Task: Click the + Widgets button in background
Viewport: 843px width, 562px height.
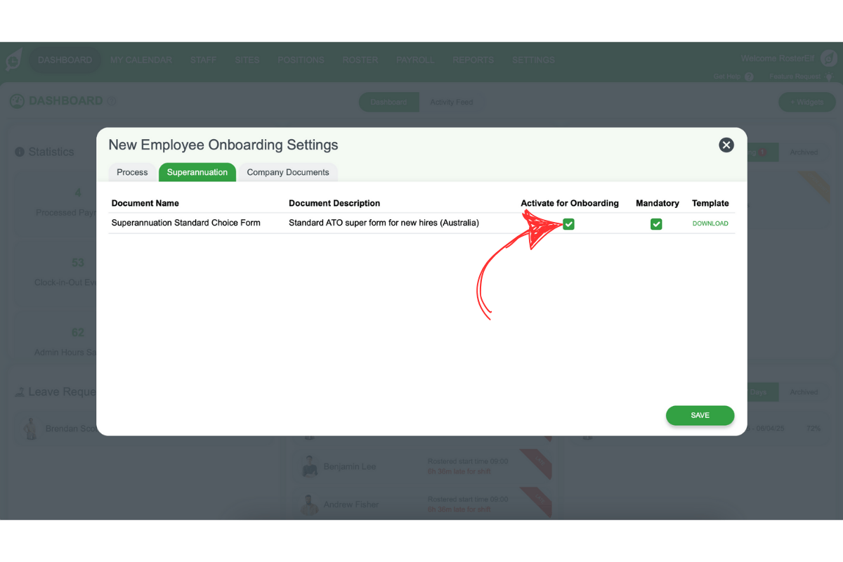Action: pyautogui.click(x=807, y=102)
